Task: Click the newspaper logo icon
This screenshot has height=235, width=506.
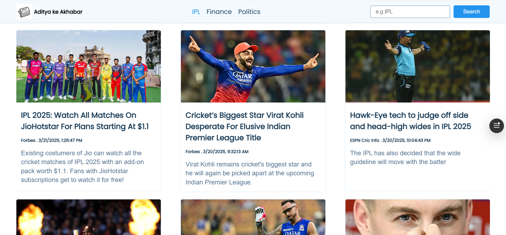Action: click(24, 12)
